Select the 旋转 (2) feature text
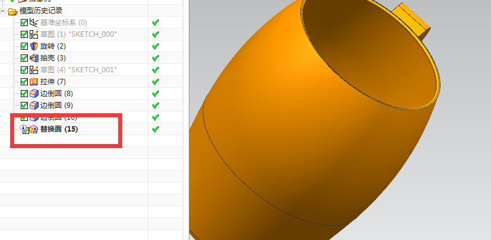The height and width of the screenshot is (240, 491). 53,46
